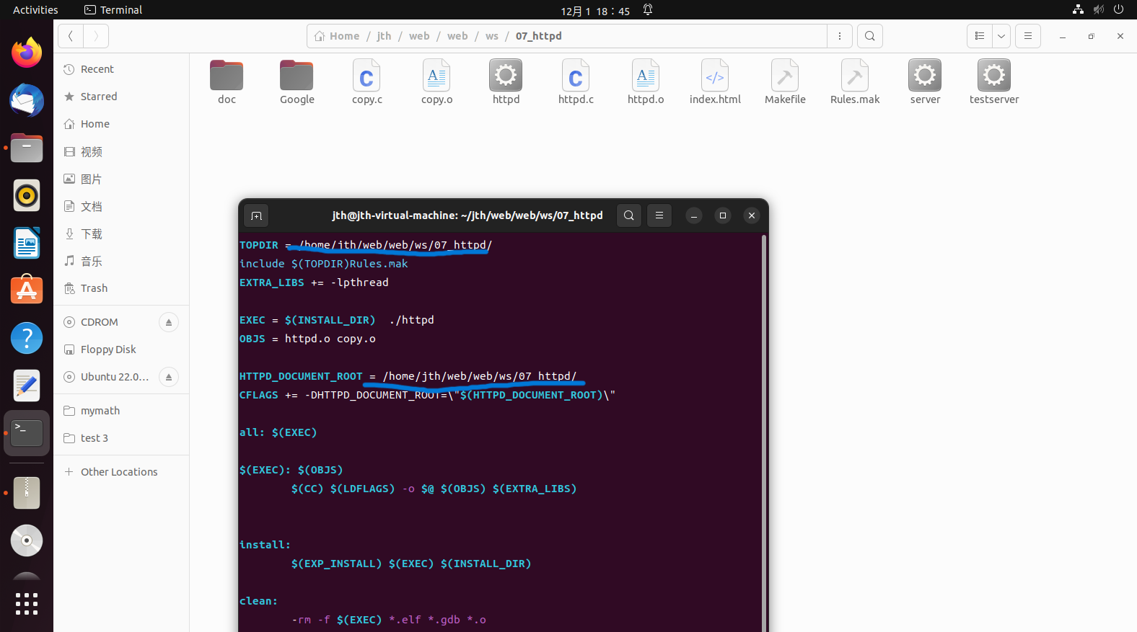
Task: Click the 07_httpd path segment
Action: coord(538,36)
